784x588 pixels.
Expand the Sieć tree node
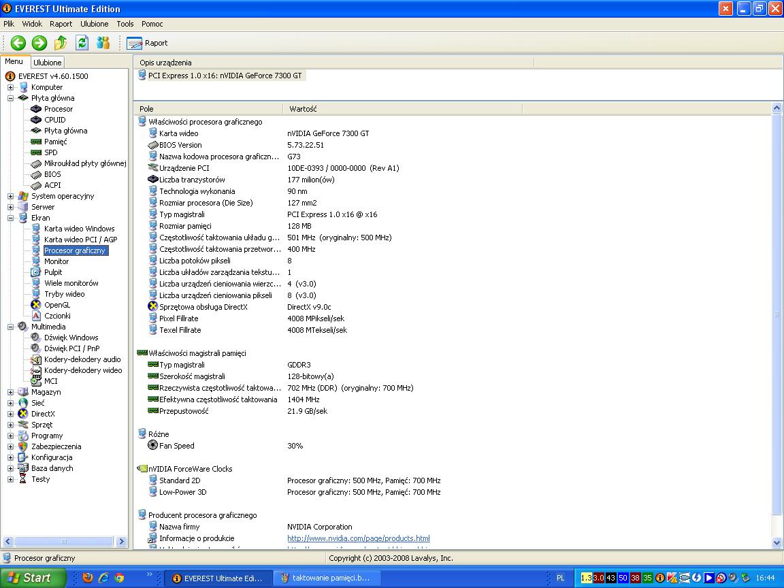(x=10, y=403)
